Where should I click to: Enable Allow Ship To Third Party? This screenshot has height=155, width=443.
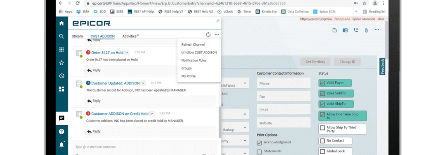(323, 127)
